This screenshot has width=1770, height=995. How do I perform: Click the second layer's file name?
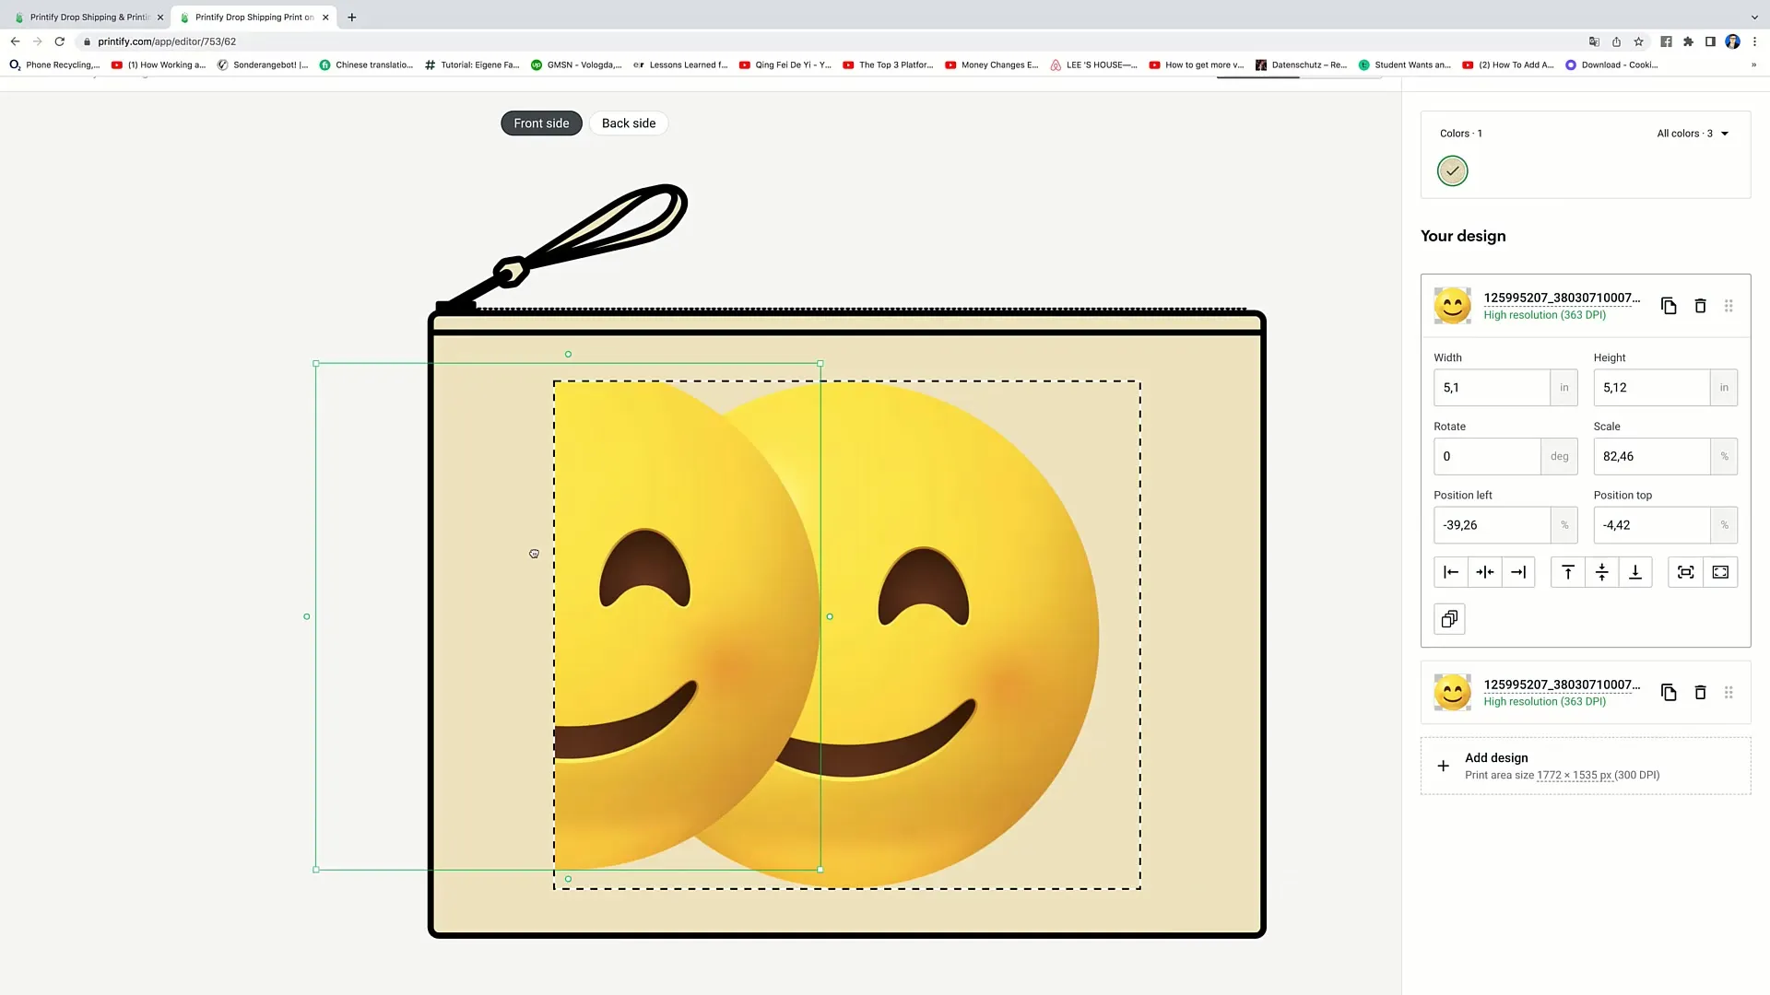click(x=1562, y=685)
